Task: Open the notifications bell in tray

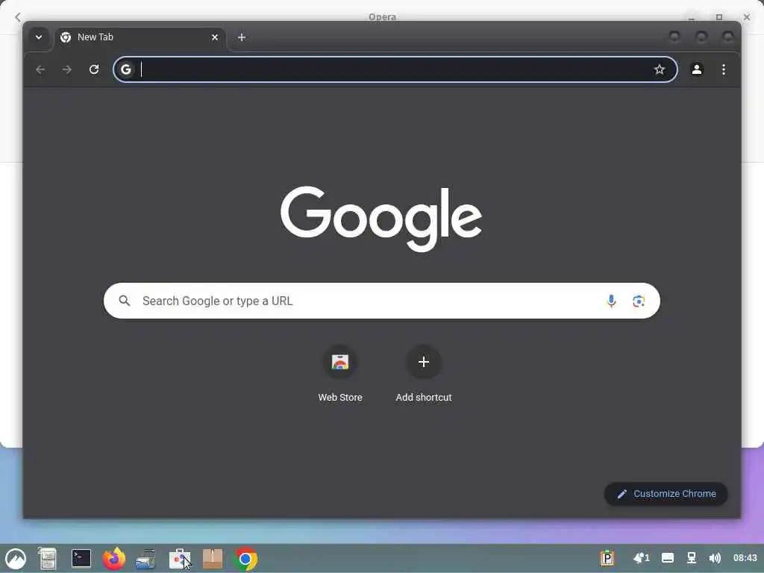Action: click(x=641, y=558)
